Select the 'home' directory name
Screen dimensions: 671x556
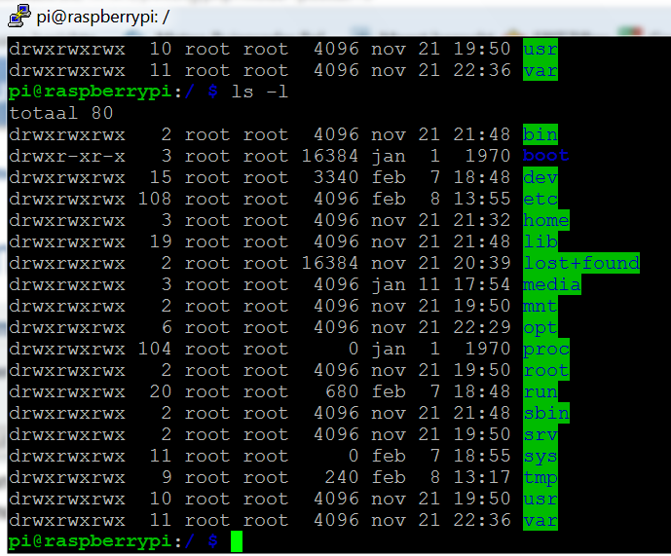[x=545, y=220]
